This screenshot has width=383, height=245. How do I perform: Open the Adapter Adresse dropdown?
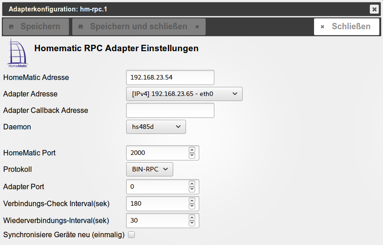pos(184,94)
